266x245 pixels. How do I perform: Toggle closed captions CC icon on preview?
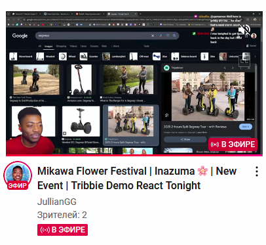tap(244, 60)
